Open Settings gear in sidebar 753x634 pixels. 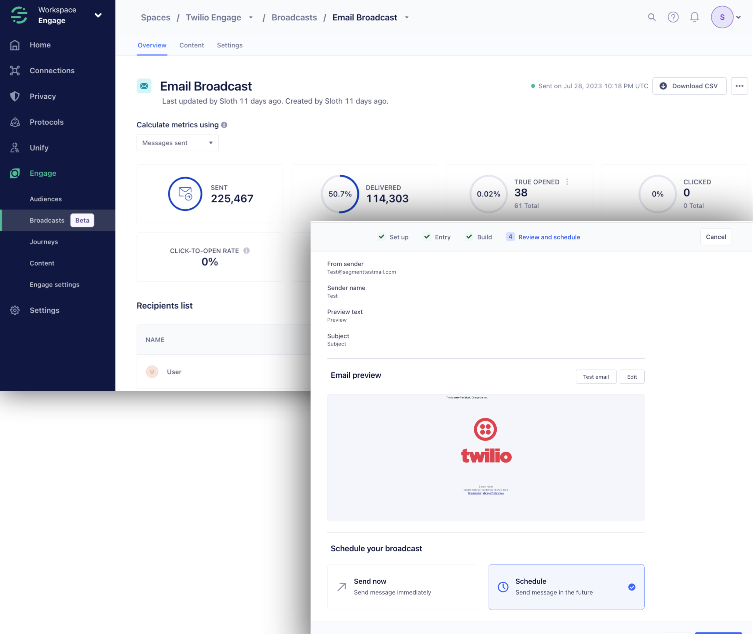click(15, 310)
